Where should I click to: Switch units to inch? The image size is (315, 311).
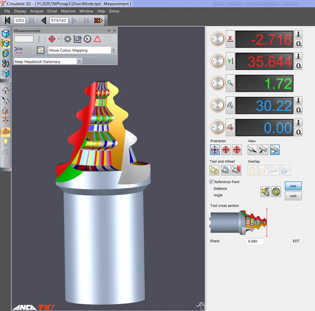point(293,196)
